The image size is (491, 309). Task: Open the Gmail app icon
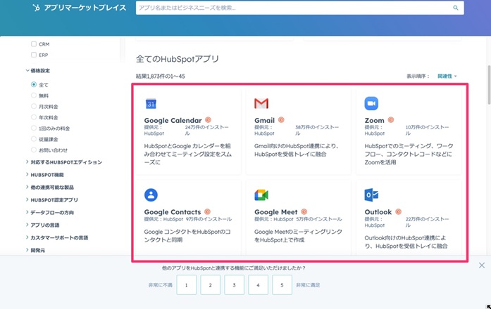point(261,103)
